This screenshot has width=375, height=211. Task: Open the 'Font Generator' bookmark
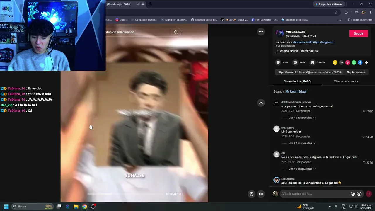(x=264, y=20)
